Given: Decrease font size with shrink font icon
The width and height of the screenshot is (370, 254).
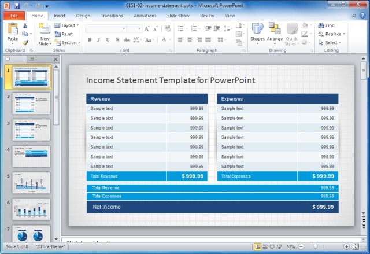Looking at the screenshot, I should [156, 29].
